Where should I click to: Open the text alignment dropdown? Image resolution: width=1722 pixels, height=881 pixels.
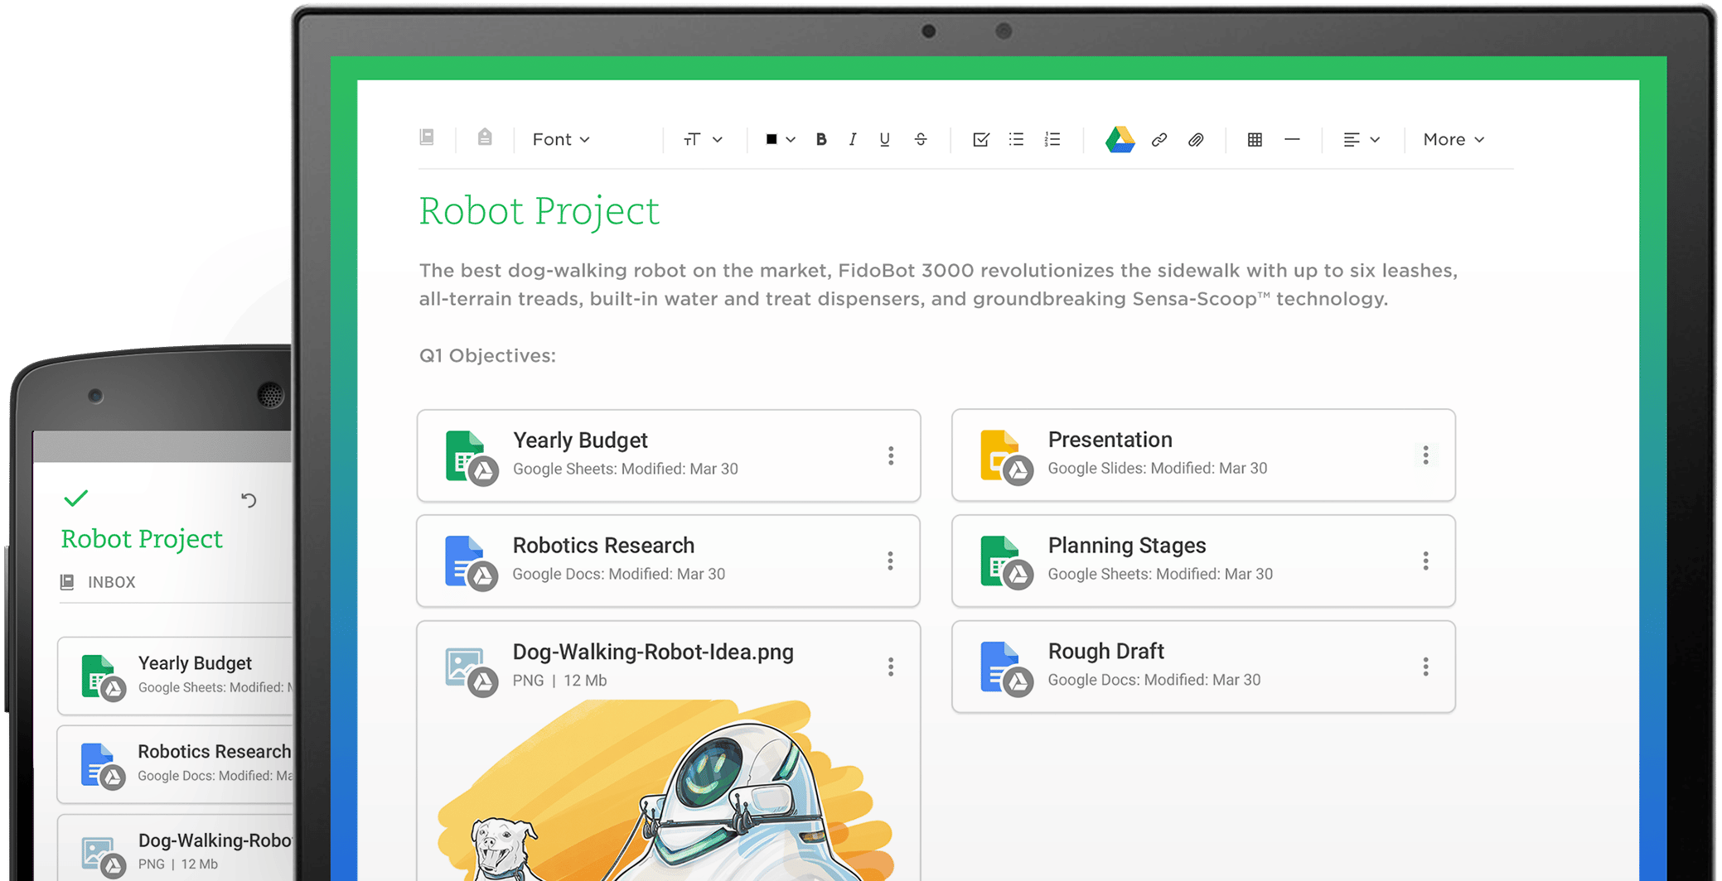point(1361,140)
